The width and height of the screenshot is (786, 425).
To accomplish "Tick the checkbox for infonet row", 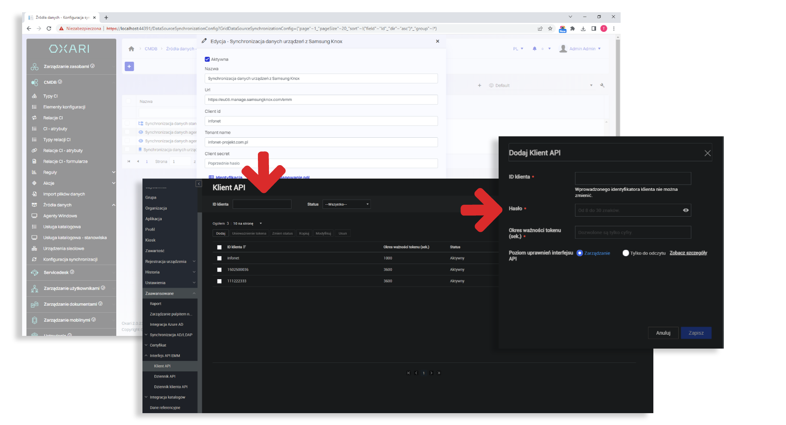I will pyautogui.click(x=219, y=258).
